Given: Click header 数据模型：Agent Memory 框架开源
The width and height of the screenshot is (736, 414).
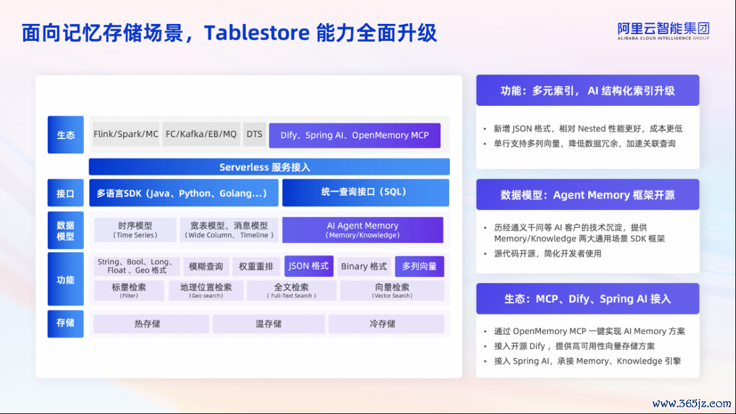Looking at the screenshot, I should [x=587, y=194].
